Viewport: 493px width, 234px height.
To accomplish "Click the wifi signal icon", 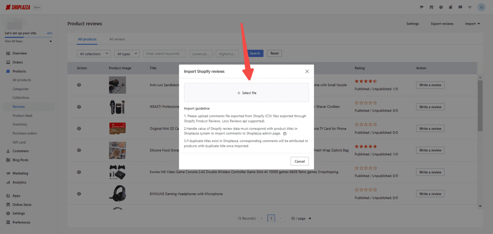I will coord(470,7).
